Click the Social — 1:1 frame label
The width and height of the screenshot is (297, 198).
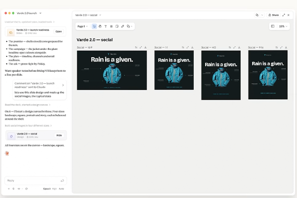point(161,48)
